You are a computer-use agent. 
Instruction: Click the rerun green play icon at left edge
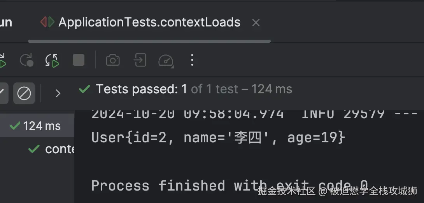pyautogui.click(x=2, y=61)
